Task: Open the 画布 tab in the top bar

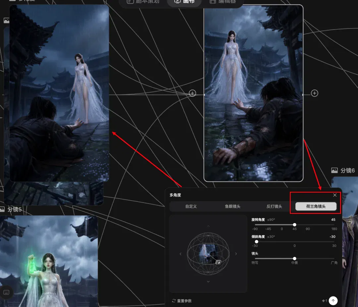Action: (x=184, y=2)
